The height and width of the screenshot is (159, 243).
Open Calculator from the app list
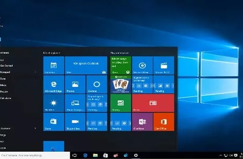click(6, 98)
